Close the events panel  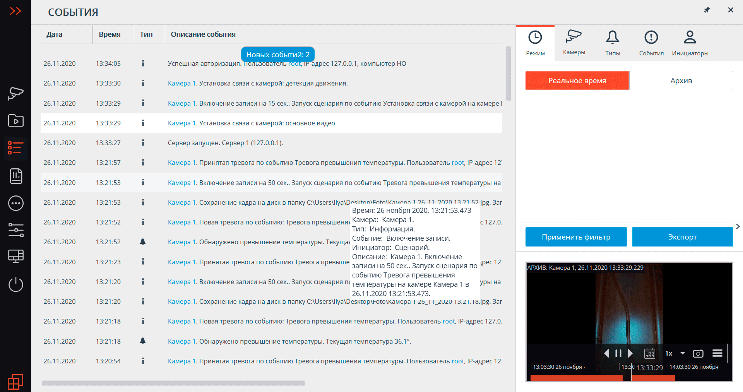point(731,10)
